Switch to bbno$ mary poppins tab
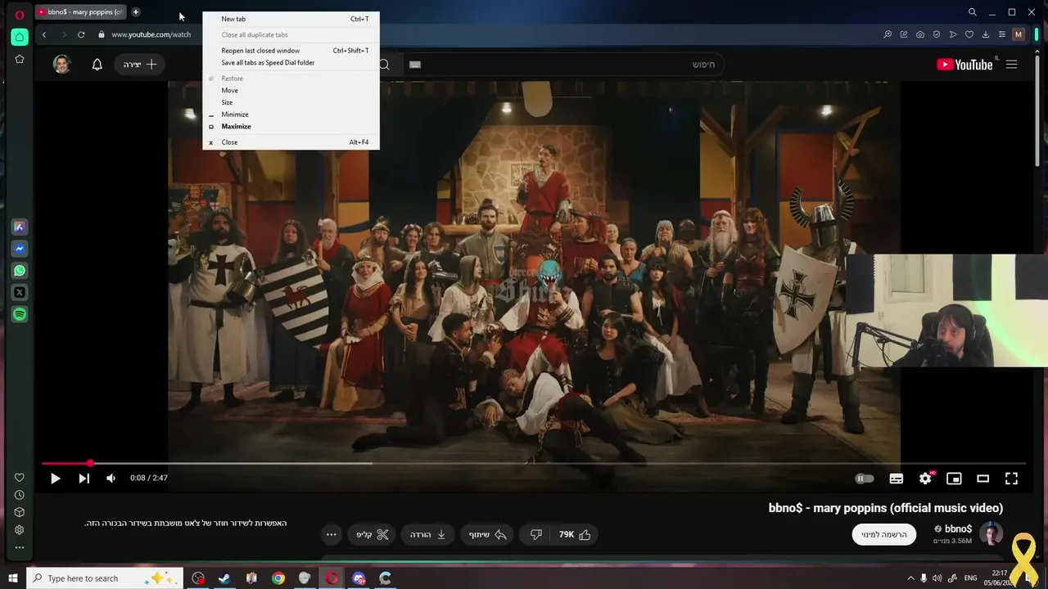Screen dimensions: 1048x589 click(80, 12)
